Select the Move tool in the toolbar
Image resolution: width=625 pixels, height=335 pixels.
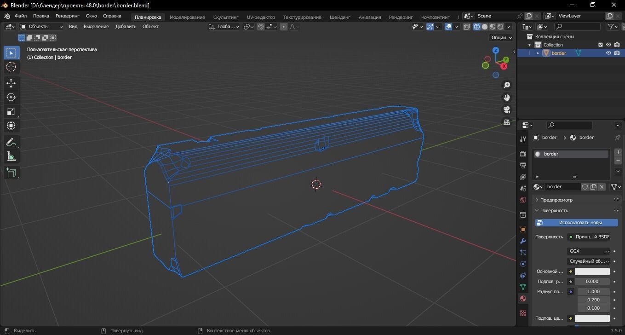click(x=11, y=83)
